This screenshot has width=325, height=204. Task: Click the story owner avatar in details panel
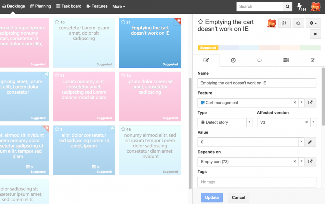[x=271, y=23]
